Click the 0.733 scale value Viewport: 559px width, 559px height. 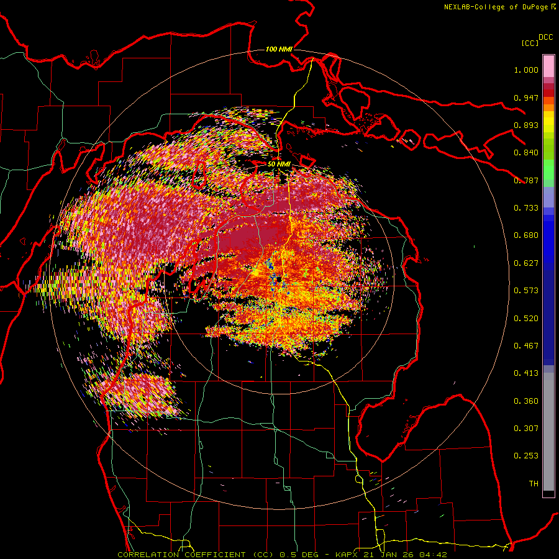coord(526,208)
